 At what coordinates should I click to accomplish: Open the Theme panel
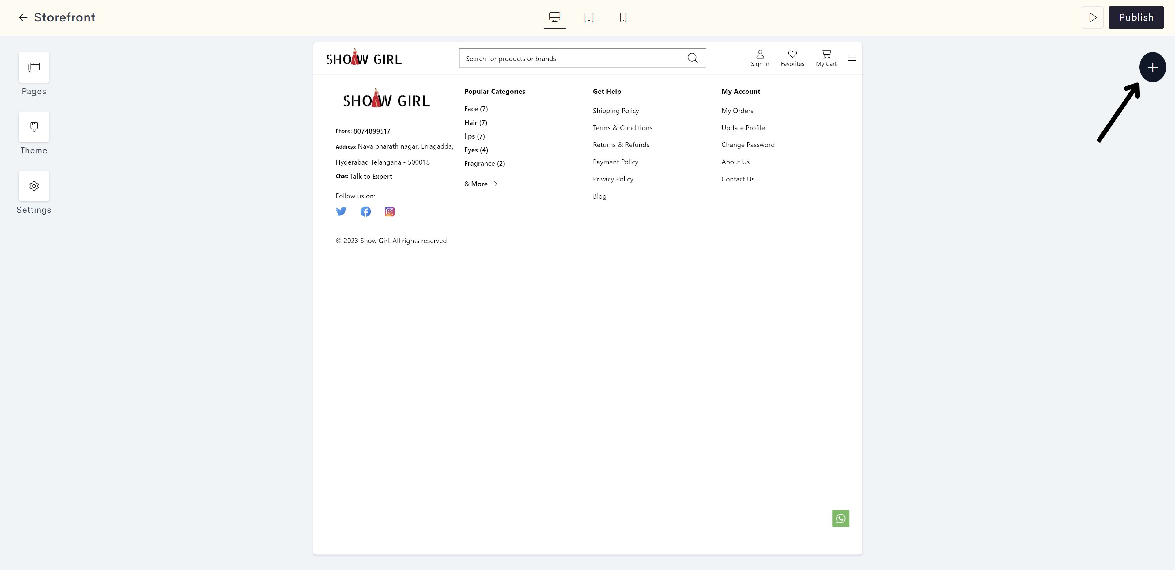[34, 127]
